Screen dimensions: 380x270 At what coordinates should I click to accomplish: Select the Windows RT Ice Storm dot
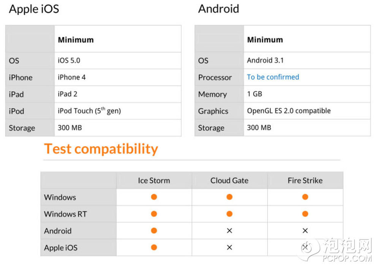154,214
